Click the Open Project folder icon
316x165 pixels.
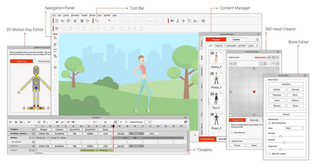[x=63, y=21]
